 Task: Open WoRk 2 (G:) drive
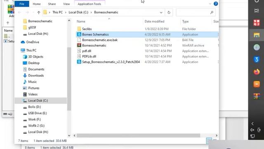(36, 126)
